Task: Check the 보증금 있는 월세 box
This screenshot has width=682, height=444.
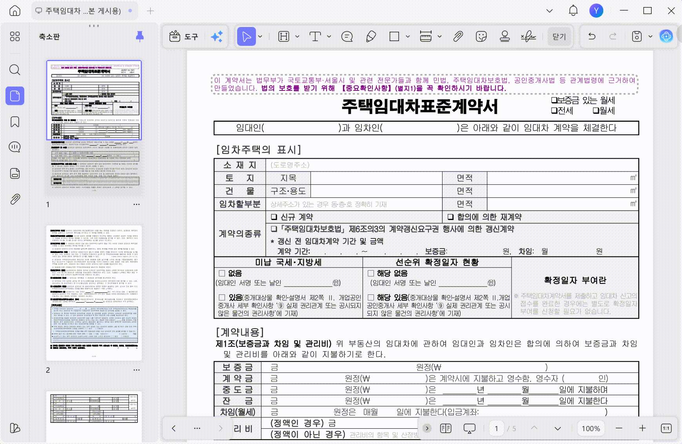Action: tap(554, 100)
